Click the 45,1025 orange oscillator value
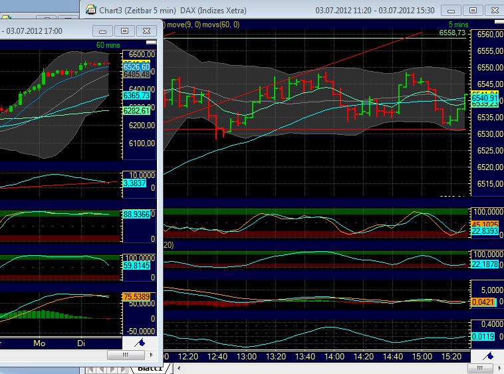The width and height of the screenshot is (504, 374). pos(485,224)
